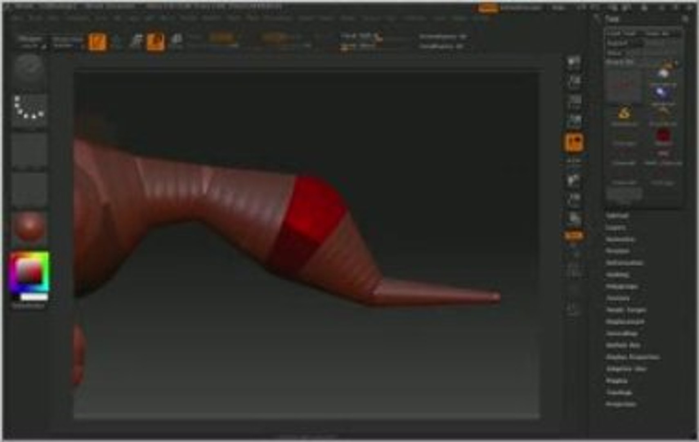
Task: Pick a hue in the rainbow color picker
Action: tap(29, 272)
